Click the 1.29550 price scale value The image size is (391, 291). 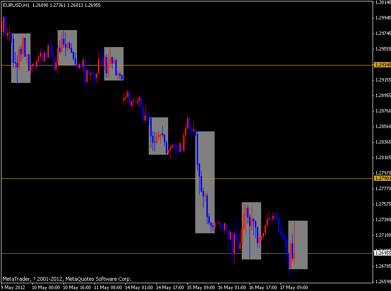point(383,49)
